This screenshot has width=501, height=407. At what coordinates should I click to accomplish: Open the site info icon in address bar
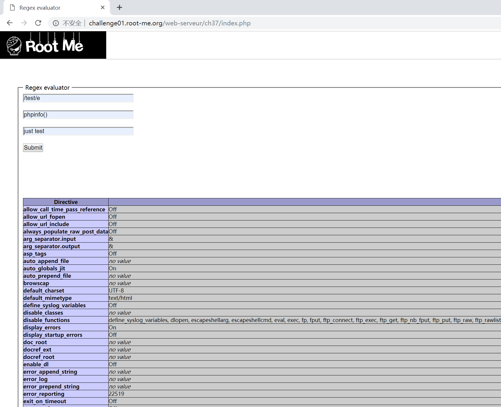pyautogui.click(x=56, y=23)
